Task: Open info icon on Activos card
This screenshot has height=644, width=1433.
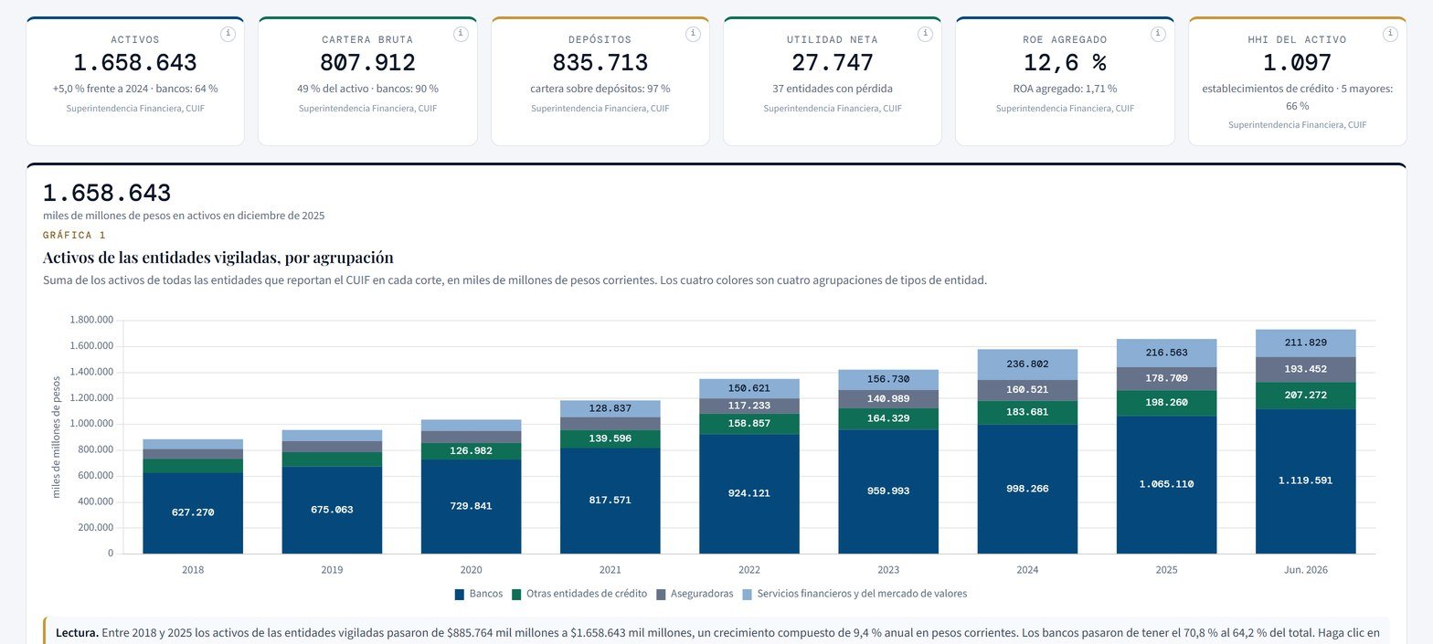Action: (228, 34)
